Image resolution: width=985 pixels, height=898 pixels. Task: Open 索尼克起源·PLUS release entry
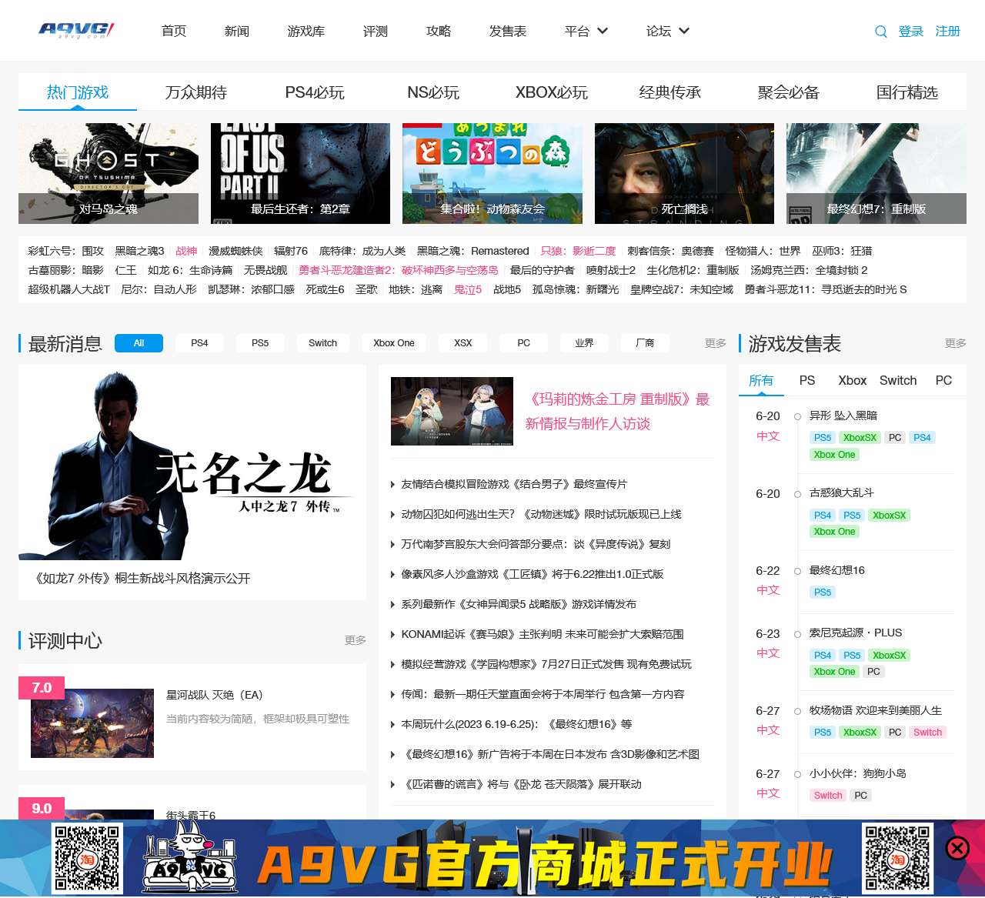856,633
